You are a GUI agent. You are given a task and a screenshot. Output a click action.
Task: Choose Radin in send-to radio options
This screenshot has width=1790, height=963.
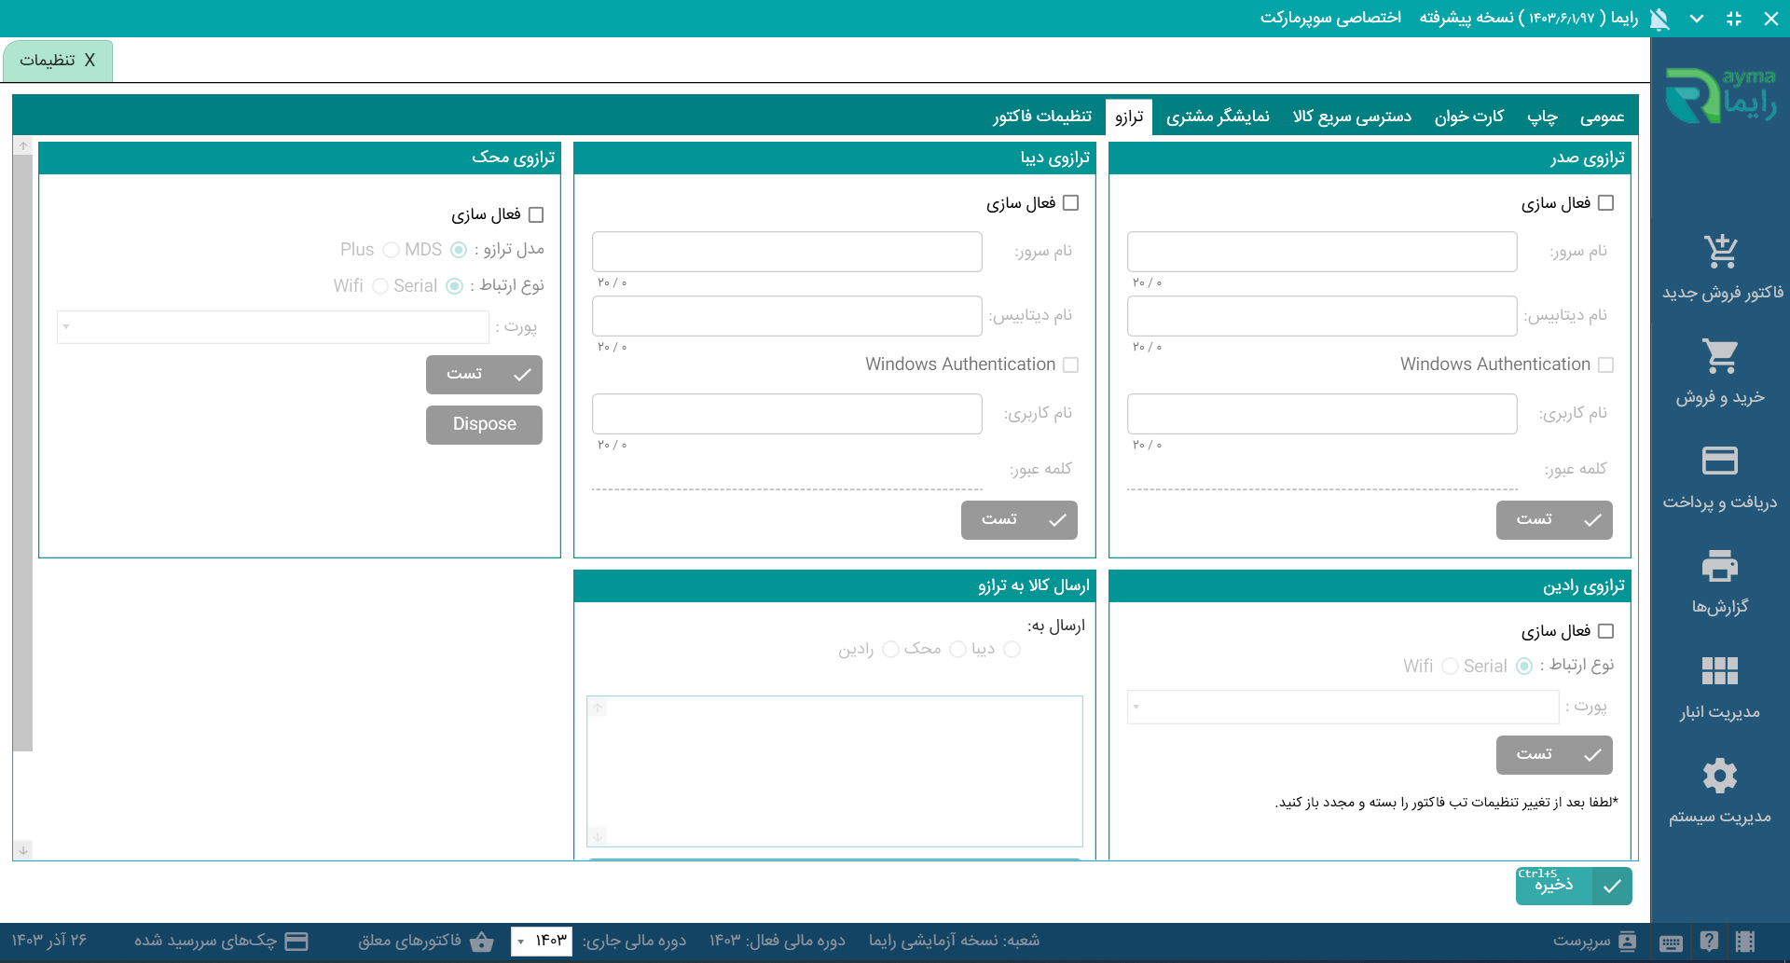point(890,650)
